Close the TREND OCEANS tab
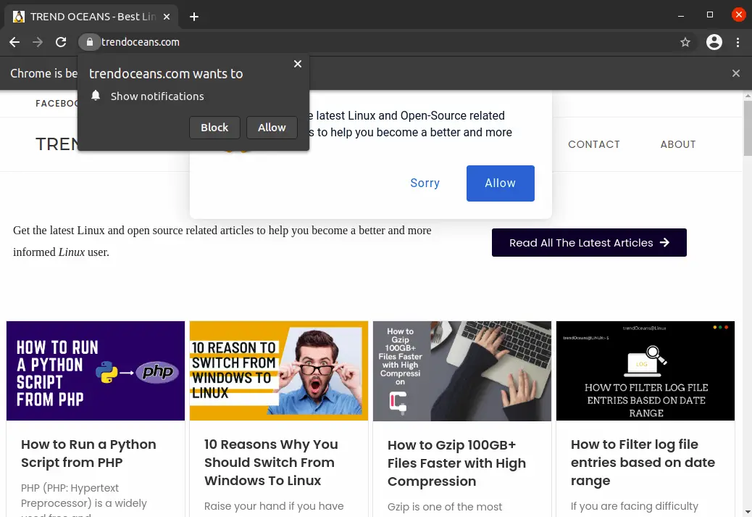 pos(167,17)
